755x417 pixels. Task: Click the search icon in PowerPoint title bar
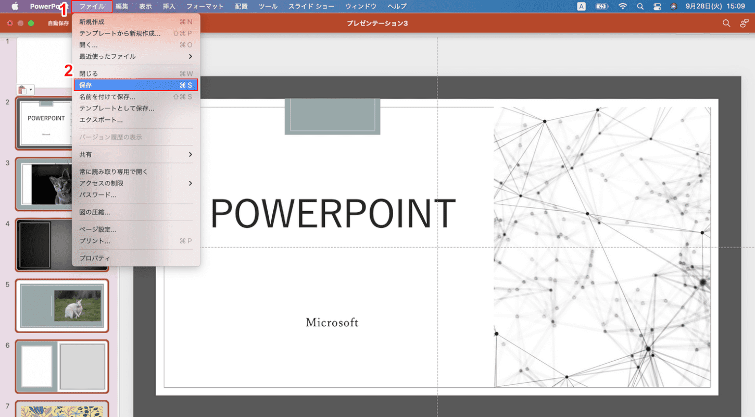click(726, 23)
